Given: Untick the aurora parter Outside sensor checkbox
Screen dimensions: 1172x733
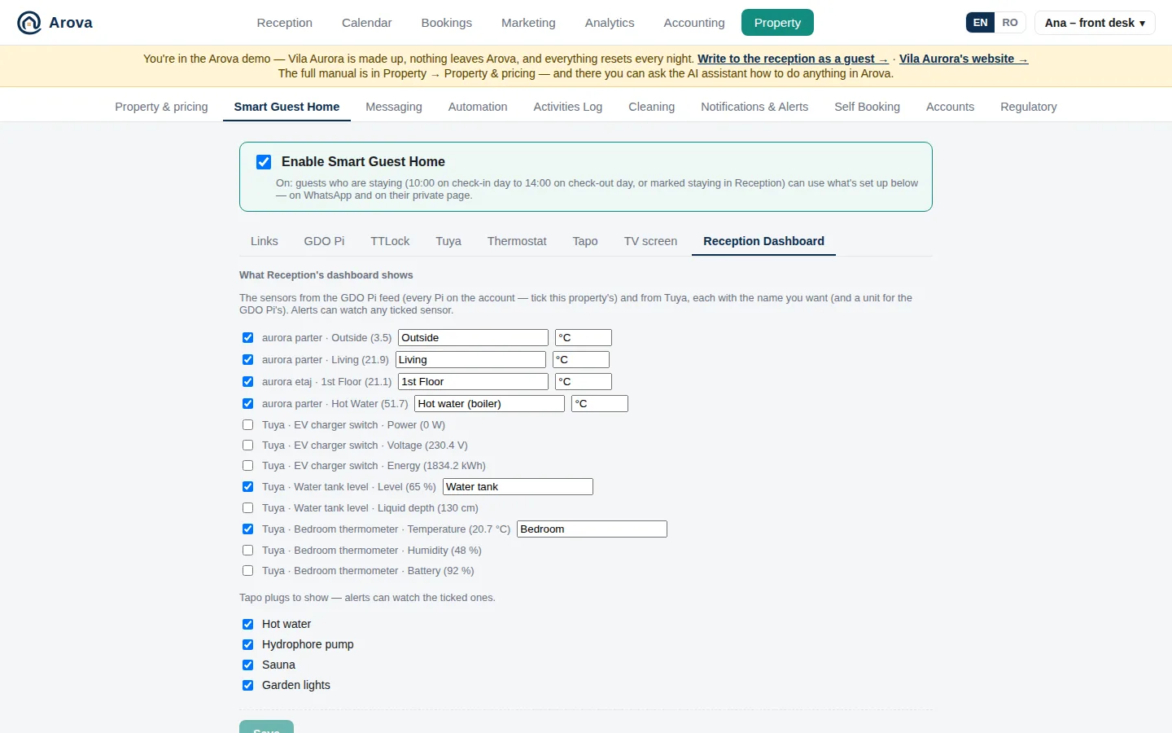Looking at the screenshot, I should (248, 338).
